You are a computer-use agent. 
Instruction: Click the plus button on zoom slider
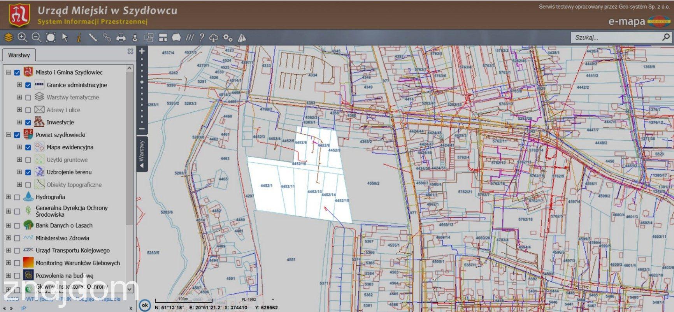click(142, 51)
